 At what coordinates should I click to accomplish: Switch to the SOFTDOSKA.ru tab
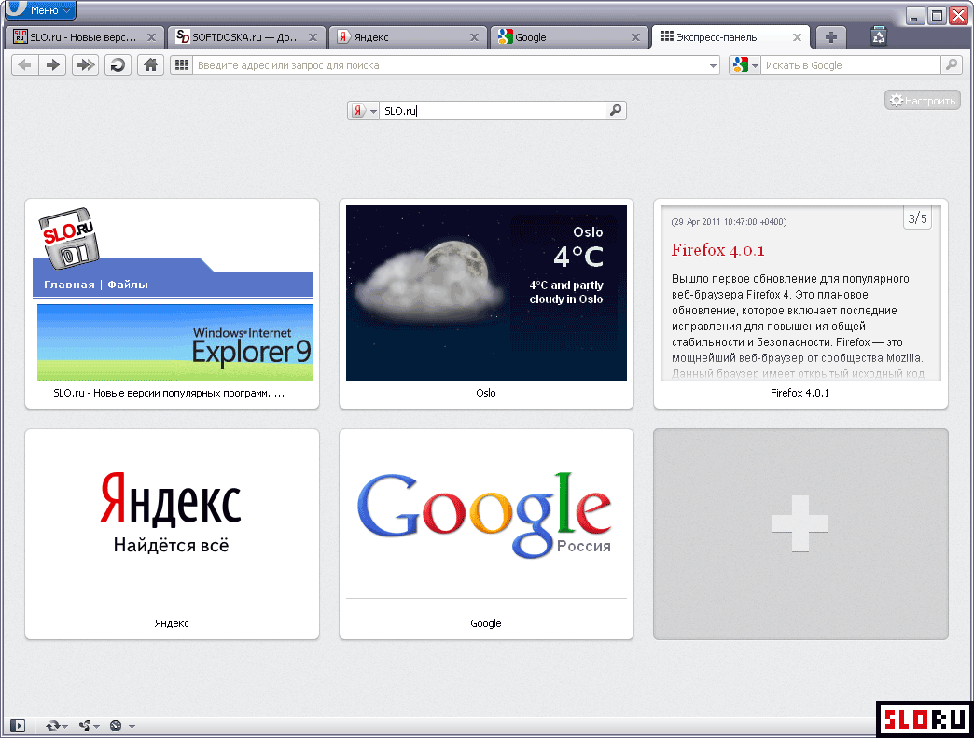pyautogui.click(x=246, y=37)
